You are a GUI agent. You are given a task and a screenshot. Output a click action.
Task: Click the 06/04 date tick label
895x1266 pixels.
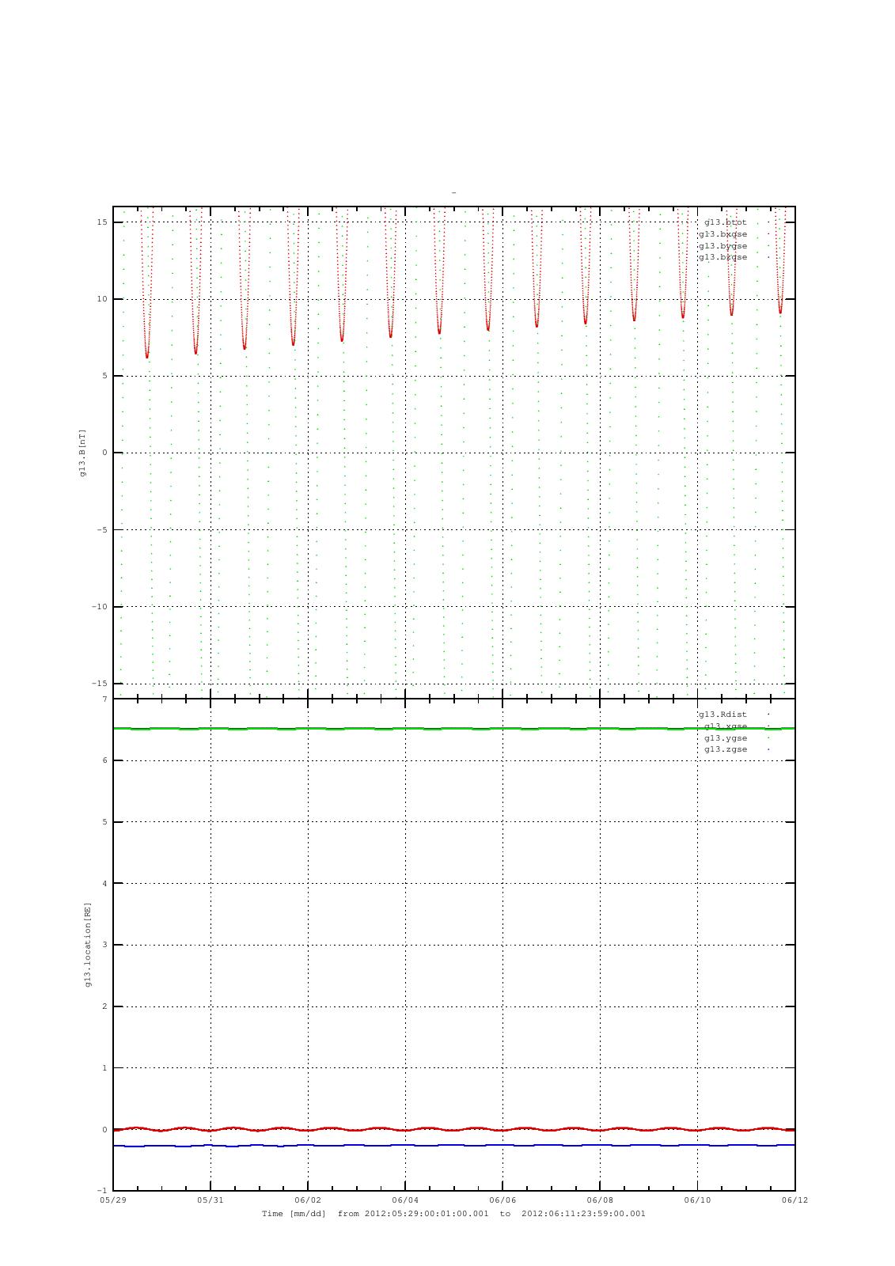[x=405, y=1200]
